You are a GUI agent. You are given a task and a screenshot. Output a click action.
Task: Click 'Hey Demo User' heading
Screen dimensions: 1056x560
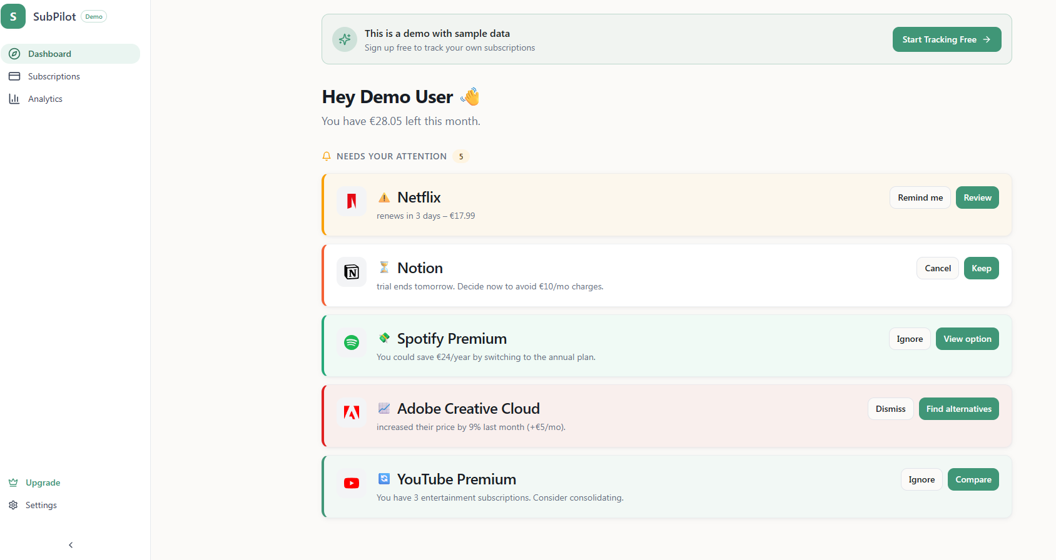click(x=387, y=97)
